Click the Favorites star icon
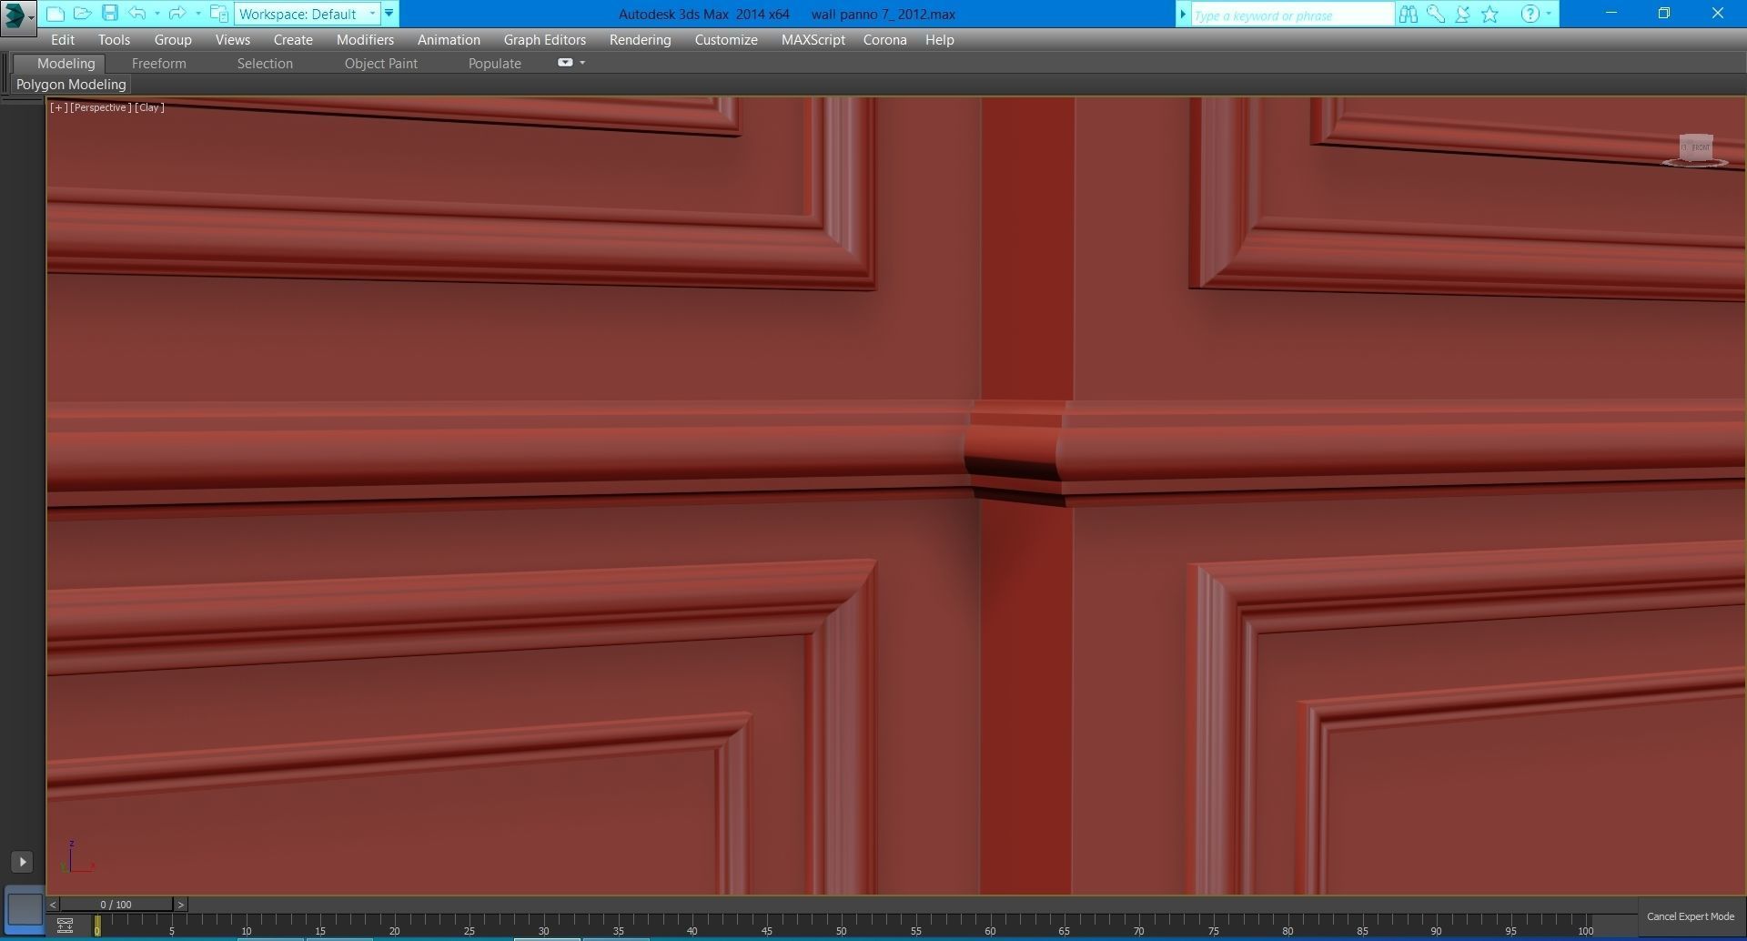This screenshot has width=1747, height=941. [1489, 15]
